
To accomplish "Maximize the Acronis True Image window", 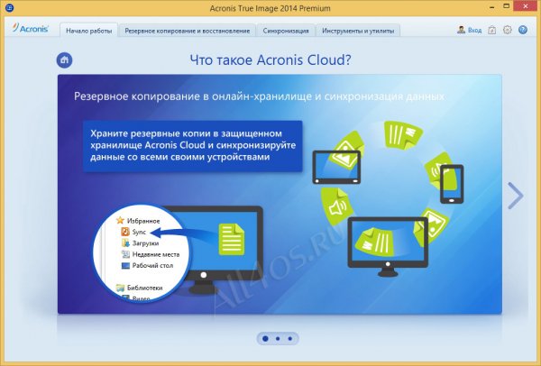I will [507, 6].
